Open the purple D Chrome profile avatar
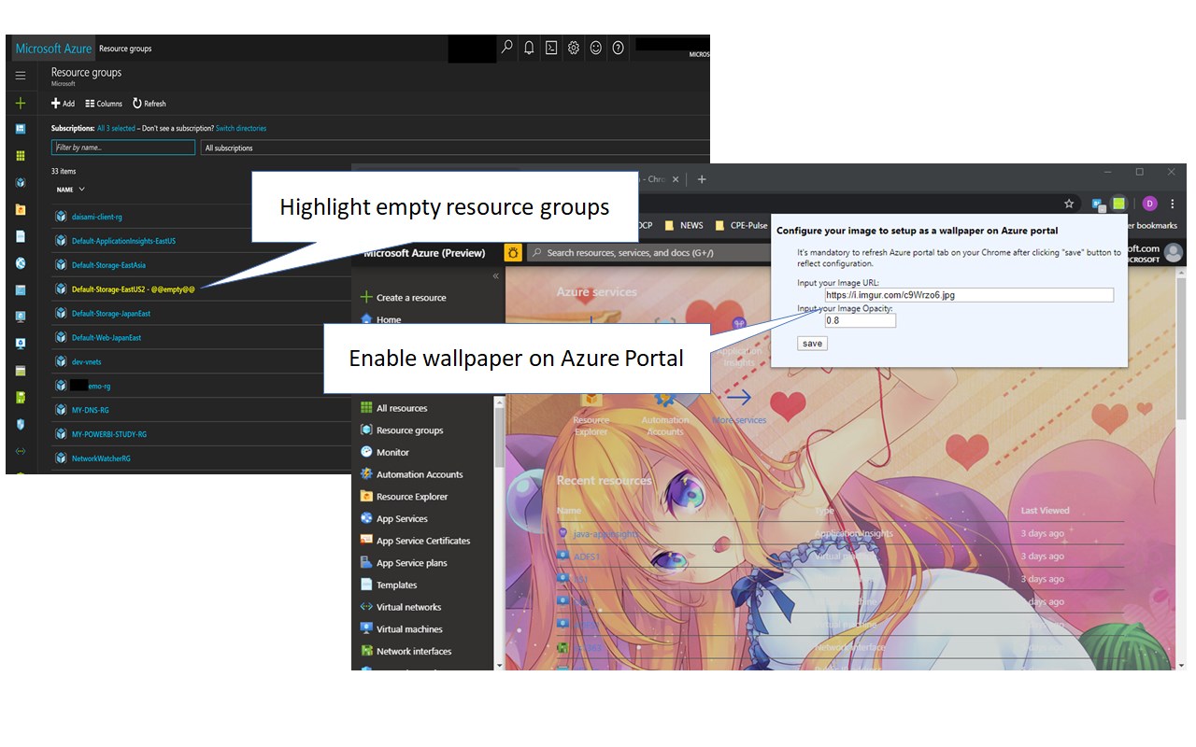Image resolution: width=1196 pixels, height=747 pixels. [x=1149, y=204]
